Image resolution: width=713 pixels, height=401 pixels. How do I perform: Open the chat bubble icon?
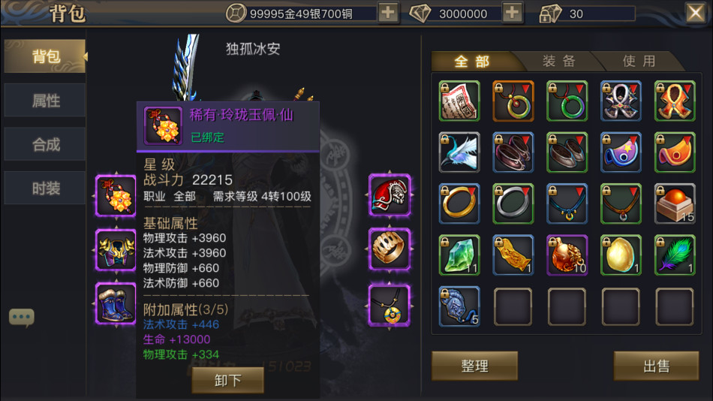21,317
